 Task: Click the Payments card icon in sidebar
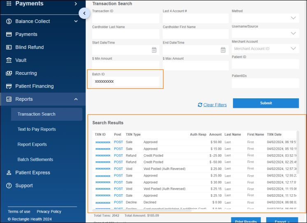coord(9,35)
